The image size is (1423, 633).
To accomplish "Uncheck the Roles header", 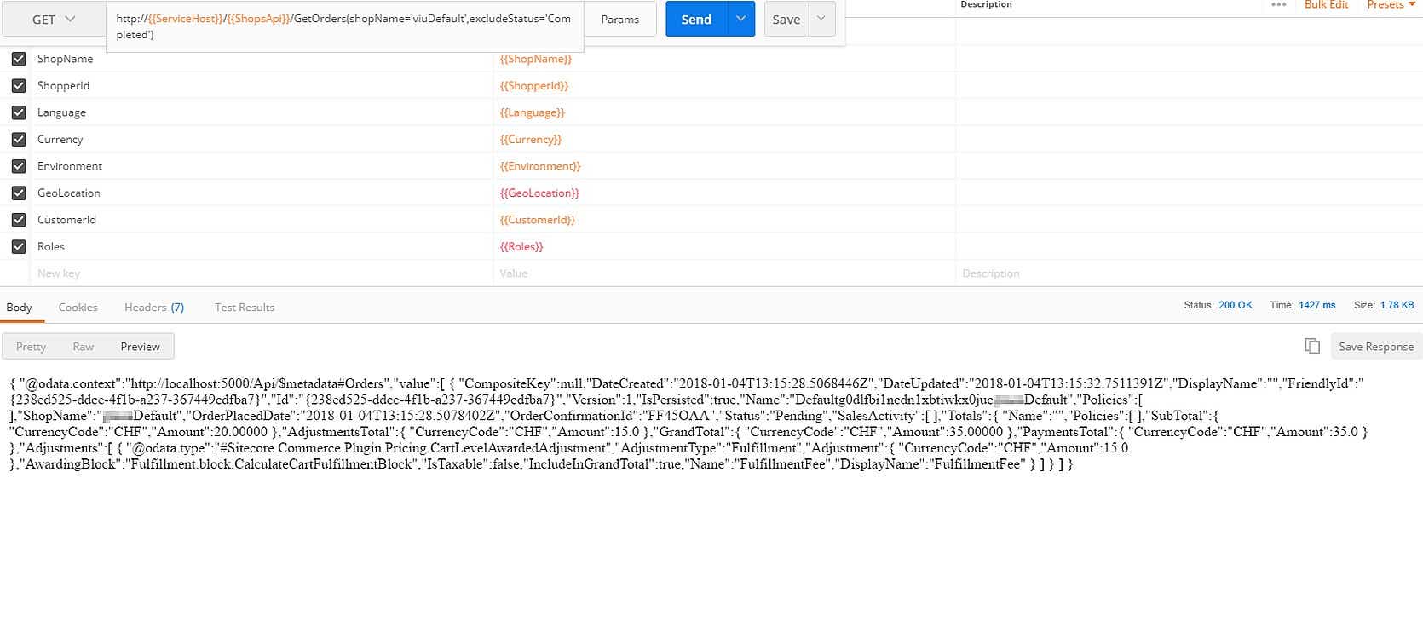I will (19, 247).
